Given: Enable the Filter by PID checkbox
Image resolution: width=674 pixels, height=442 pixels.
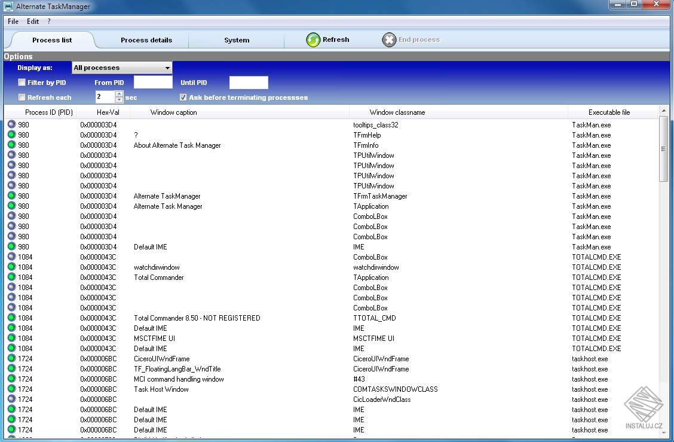Looking at the screenshot, I should [22, 82].
